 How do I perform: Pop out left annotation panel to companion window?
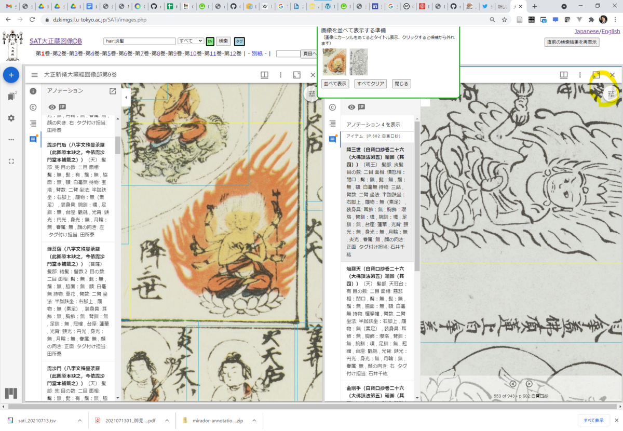click(x=113, y=91)
